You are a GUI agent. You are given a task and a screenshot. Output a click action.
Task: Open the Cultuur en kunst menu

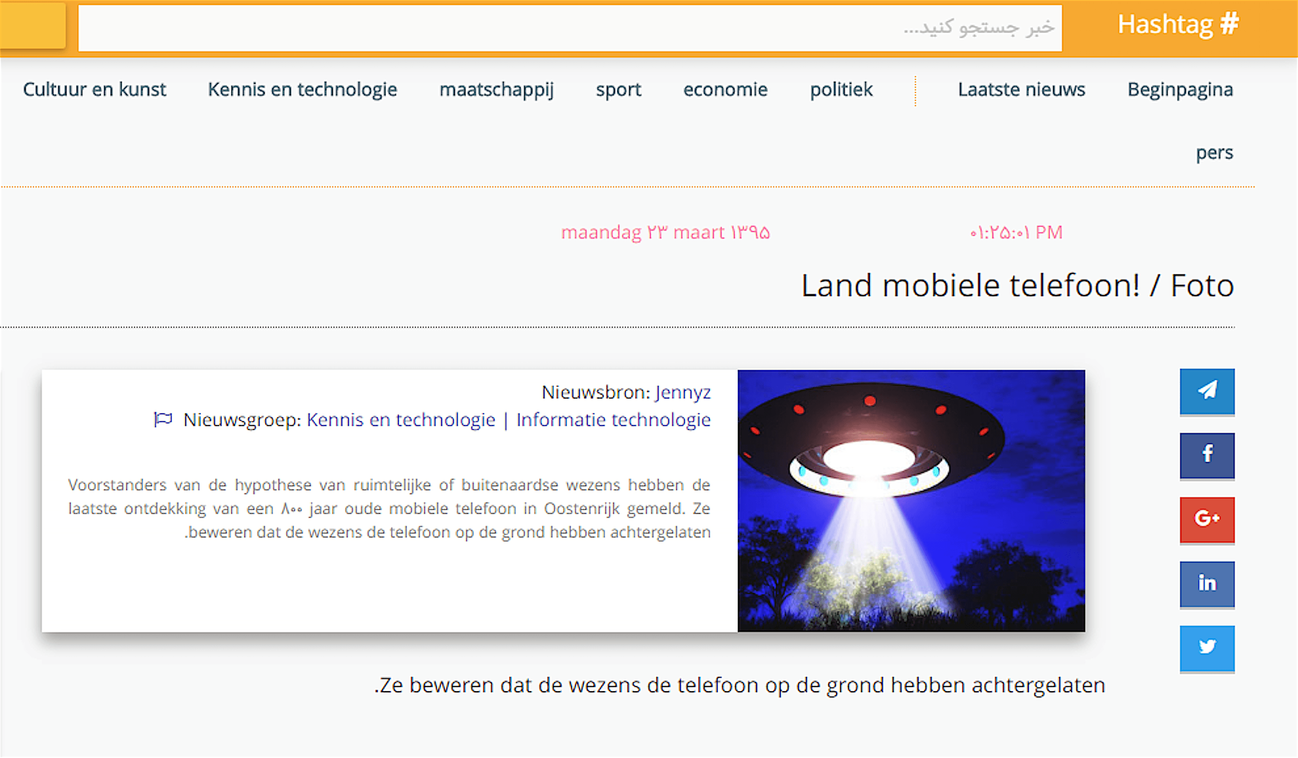pyautogui.click(x=94, y=90)
